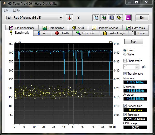Click the Start benchmark button
155x135 pixels.
(x=134, y=41)
